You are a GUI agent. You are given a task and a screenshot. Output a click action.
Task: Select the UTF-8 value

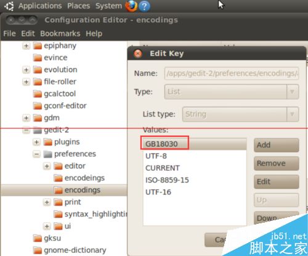(195, 156)
